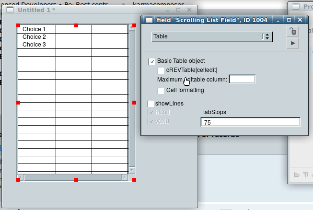Click the Maximum editable column field

point(242,79)
